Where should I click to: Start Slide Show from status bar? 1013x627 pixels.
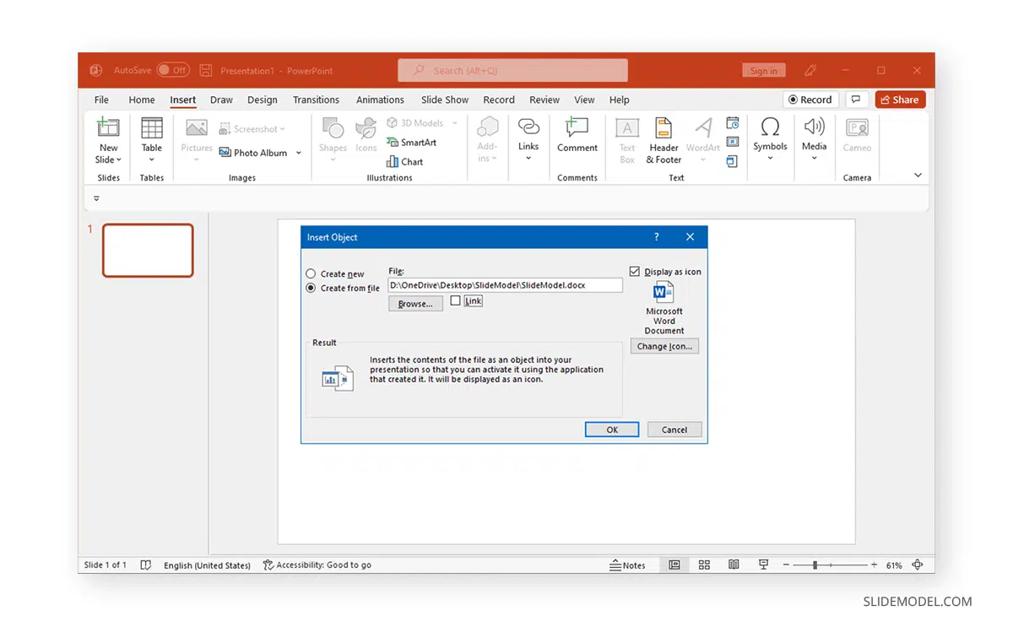tap(763, 565)
